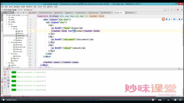
Task: Click the red Stop button in toolbar
Action: [x=178, y=10]
